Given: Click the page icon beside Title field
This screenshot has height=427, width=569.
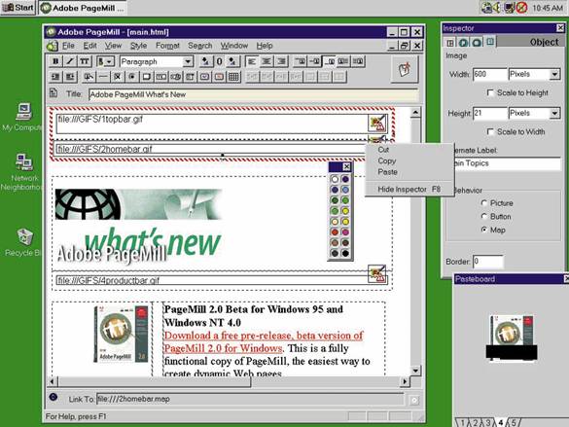Looking at the screenshot, I should (53, 93).
